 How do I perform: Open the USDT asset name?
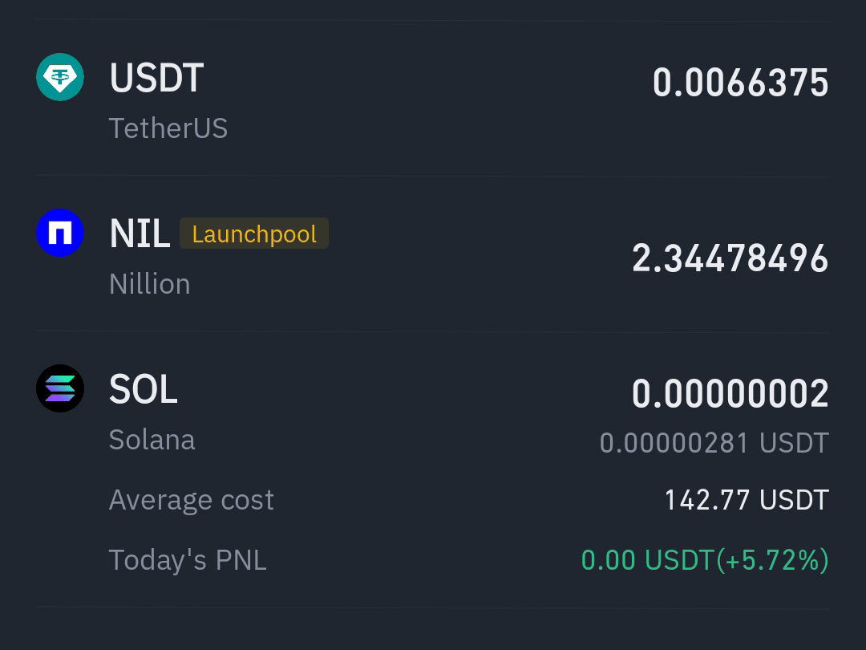157,78
